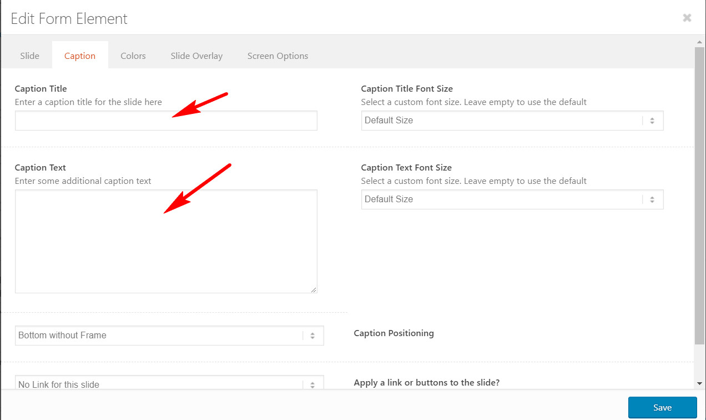This screenshot has height=420, width=706.
Task: Click the Caption Text textarea resize handle
Action: (x=314, y=289)
